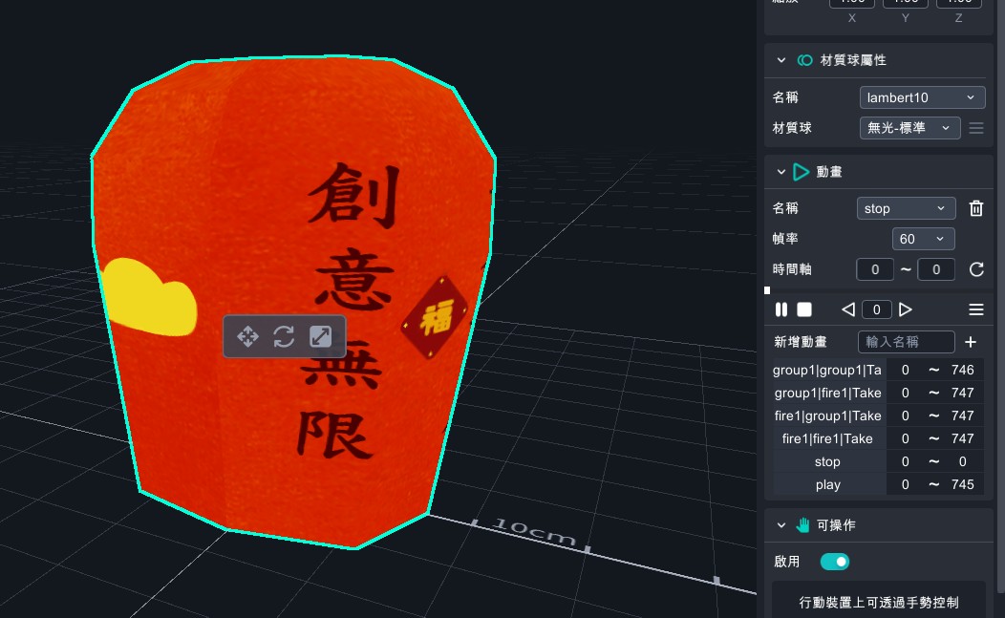The width and height of the screenshot is (1005, 618).
Task: Select the rotate gizmo tool
Action: [284, 336]
